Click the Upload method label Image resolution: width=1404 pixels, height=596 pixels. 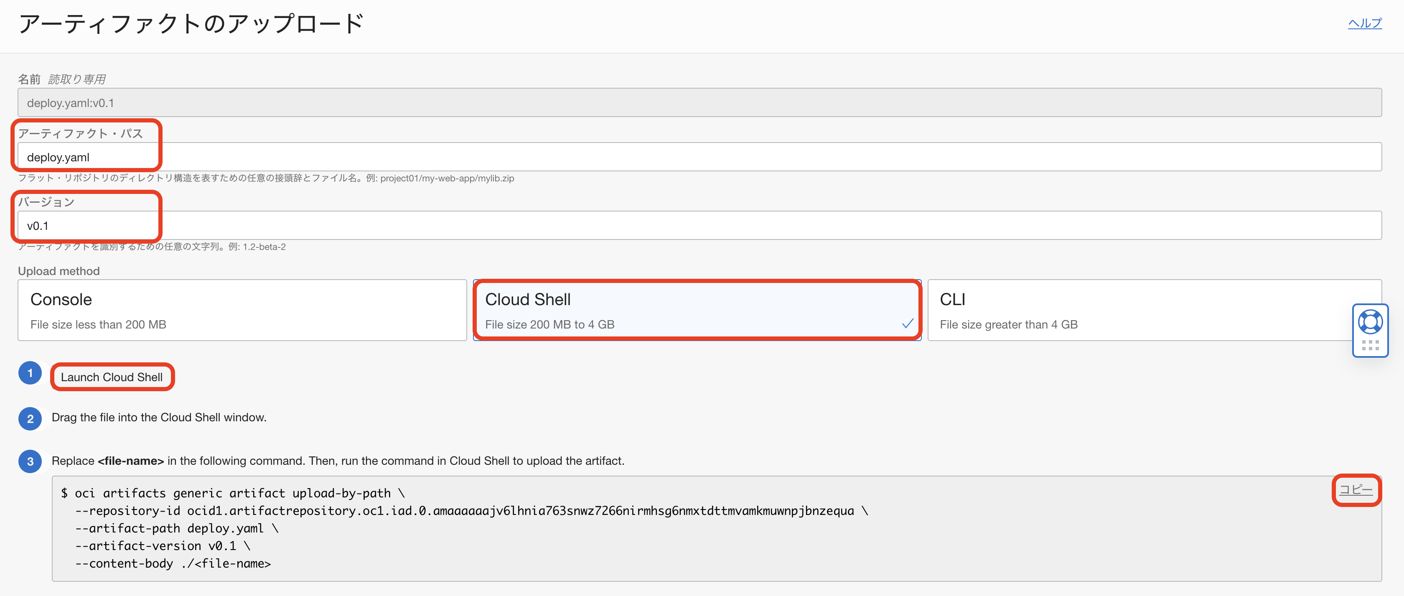(59, 271)
